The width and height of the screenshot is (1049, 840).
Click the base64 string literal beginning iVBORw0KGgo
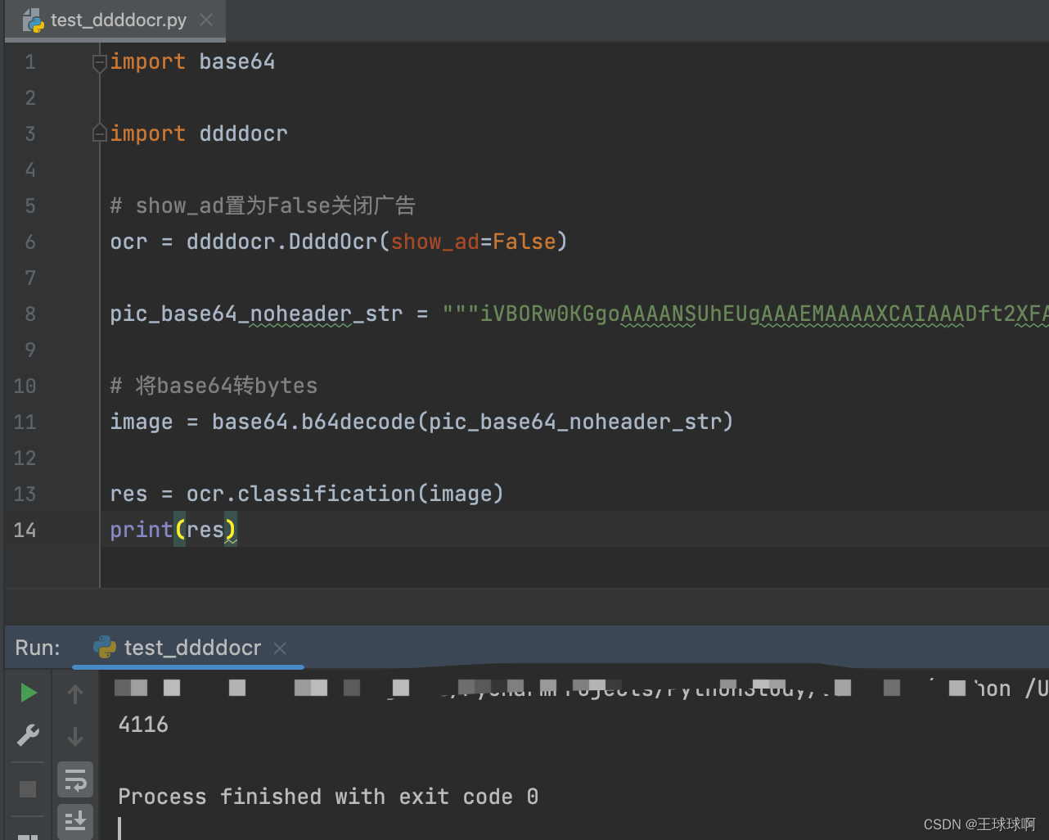(x=745, y=314)
